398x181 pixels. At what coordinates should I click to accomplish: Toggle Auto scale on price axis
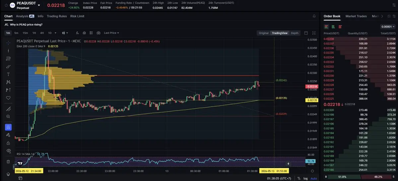click(313, 178)
